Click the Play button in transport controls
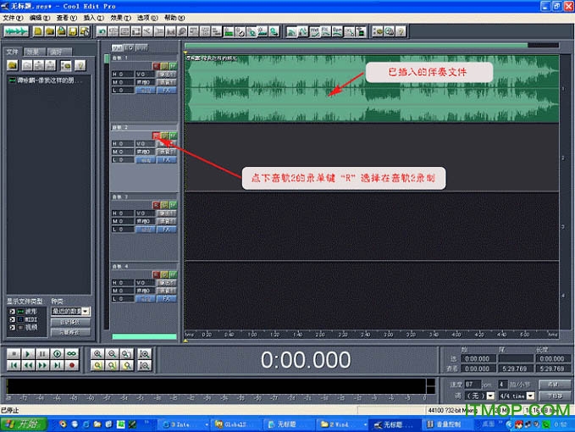Screen dimensions: 575x432 pos(29,353)
